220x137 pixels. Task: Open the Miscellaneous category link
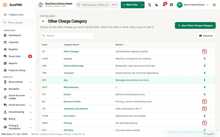[71, 87]
